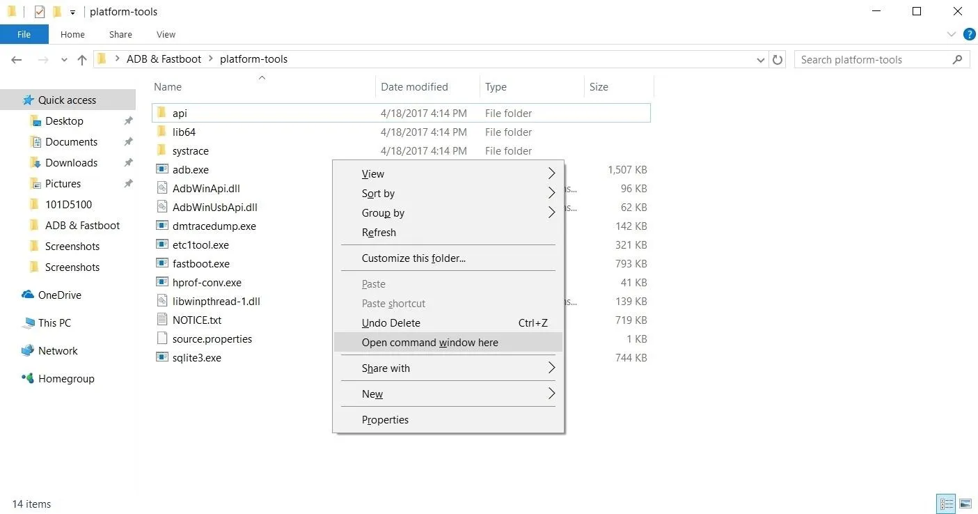This screenshot has height=514, width=978.
Task: Click the blue File tab
Action: click(24, 34)
